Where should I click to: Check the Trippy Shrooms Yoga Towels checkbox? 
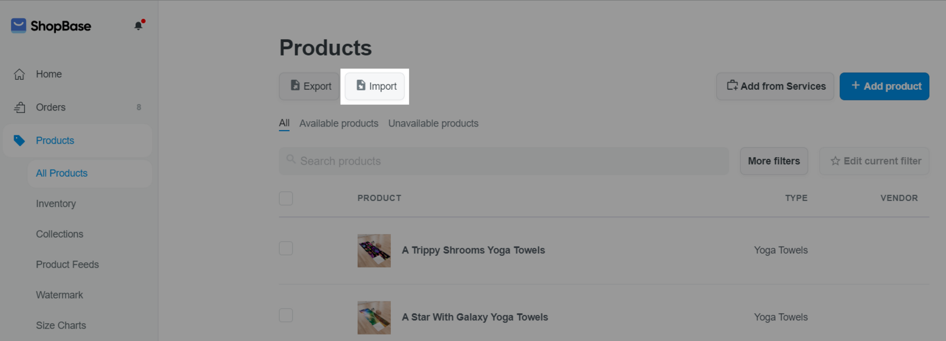(x=286, y=248)
